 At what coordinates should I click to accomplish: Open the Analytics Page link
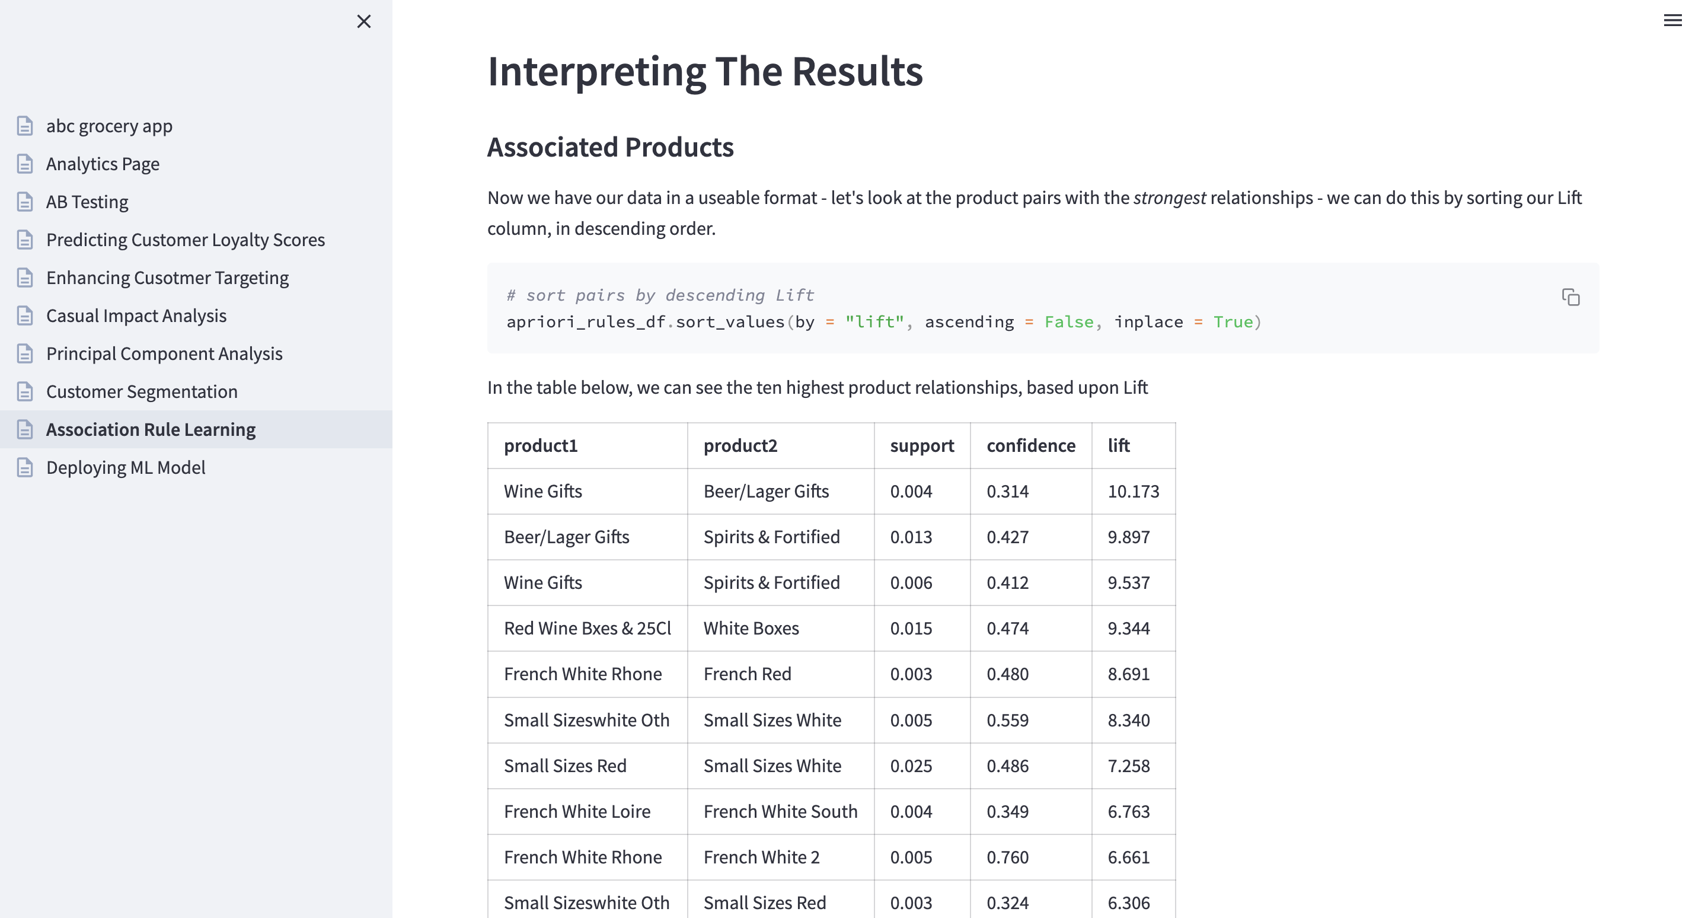coord(103,164)
